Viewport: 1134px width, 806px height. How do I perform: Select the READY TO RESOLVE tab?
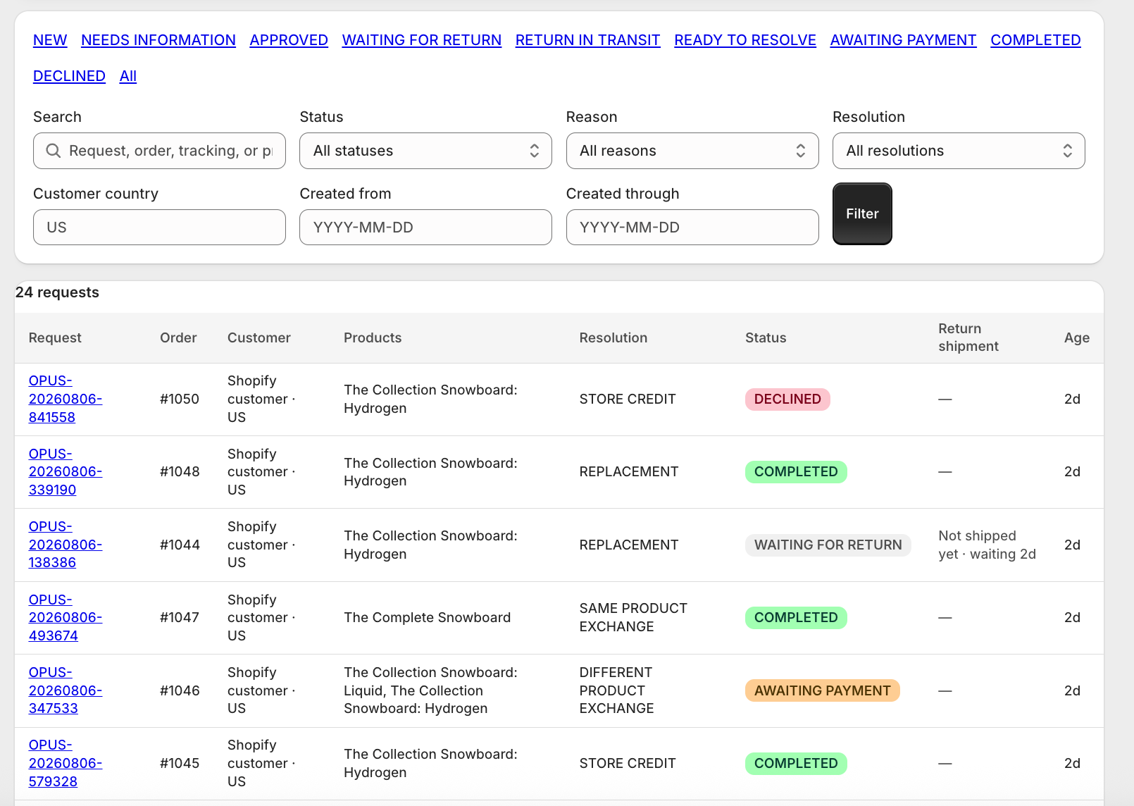coord(745,40)
